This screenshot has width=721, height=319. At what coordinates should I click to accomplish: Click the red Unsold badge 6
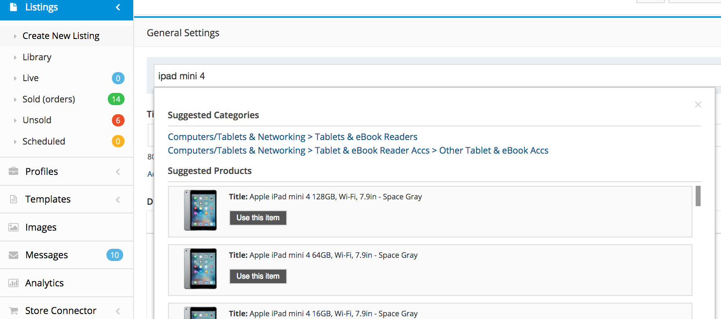118,121
